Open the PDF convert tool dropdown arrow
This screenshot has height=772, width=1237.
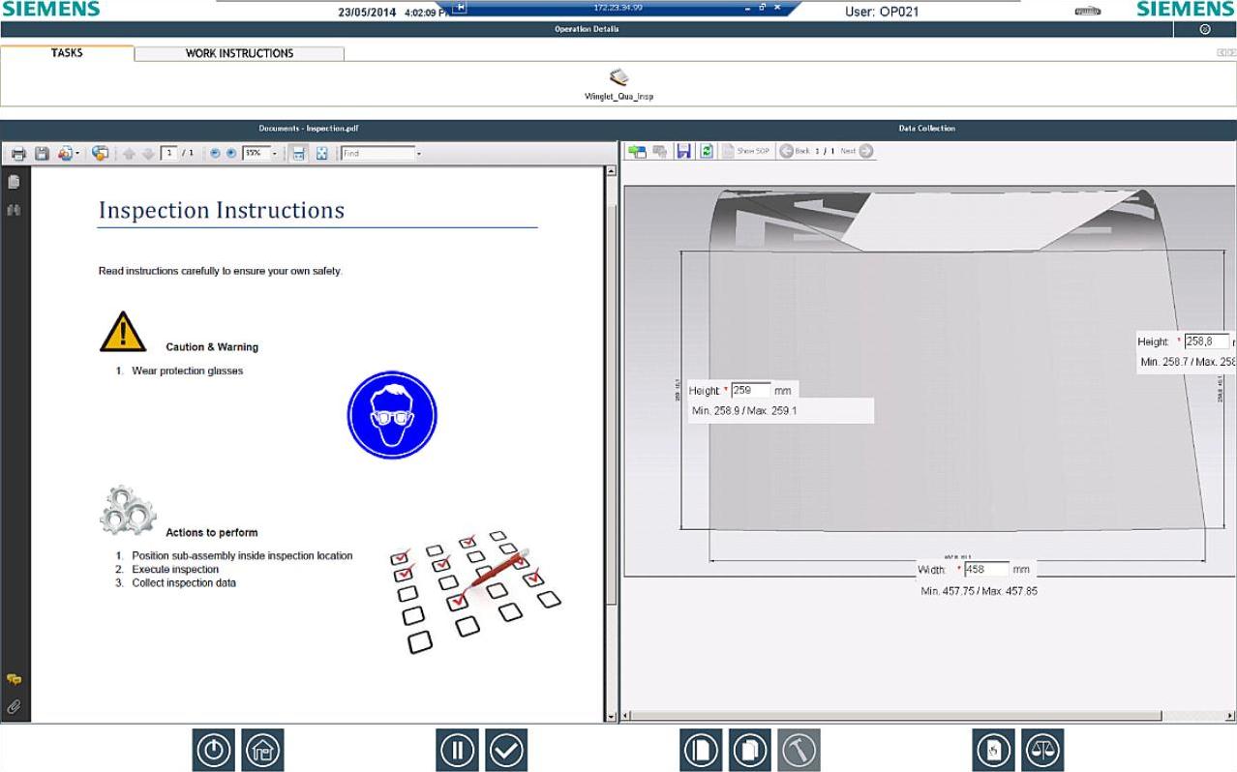coord(77,154)
